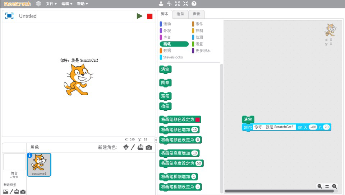Click the green flag to run
Image resolution: width=345 pixels, height=195 pixels.
tap(139, 16)
